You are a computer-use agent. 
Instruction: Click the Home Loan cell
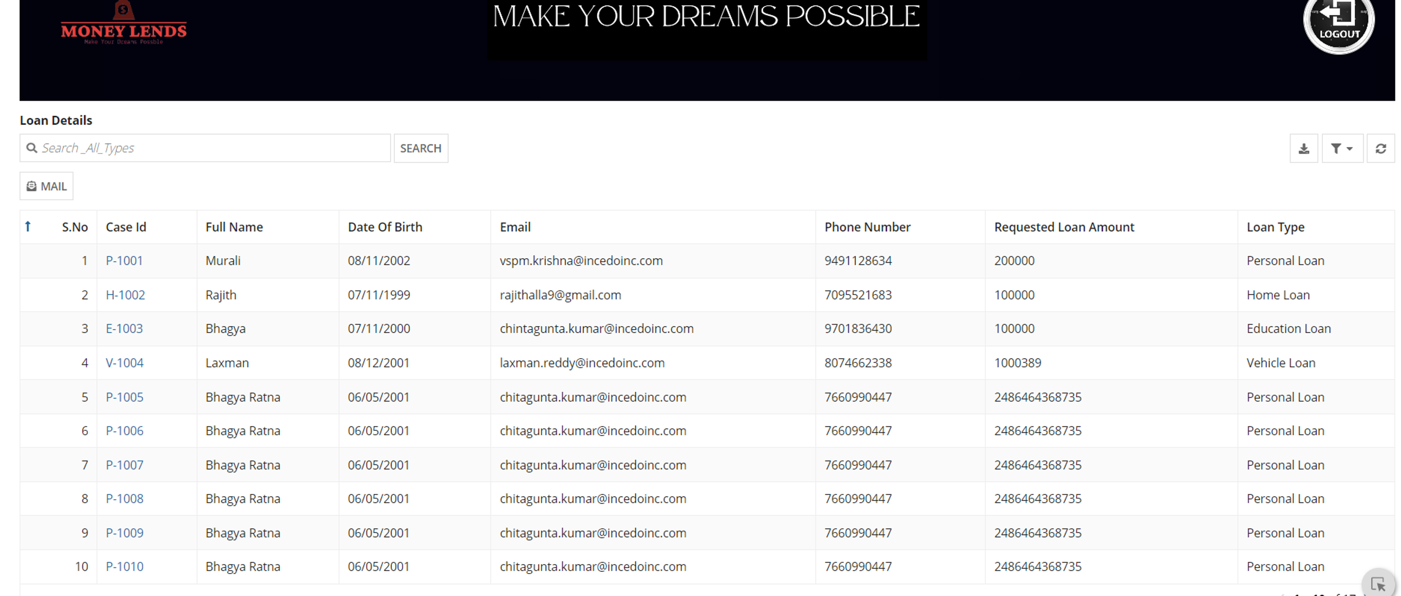pos(1278,295)
